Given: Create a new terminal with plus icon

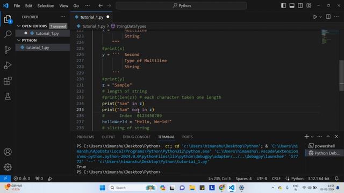Looking at the screenshot, I should (306, 136).
